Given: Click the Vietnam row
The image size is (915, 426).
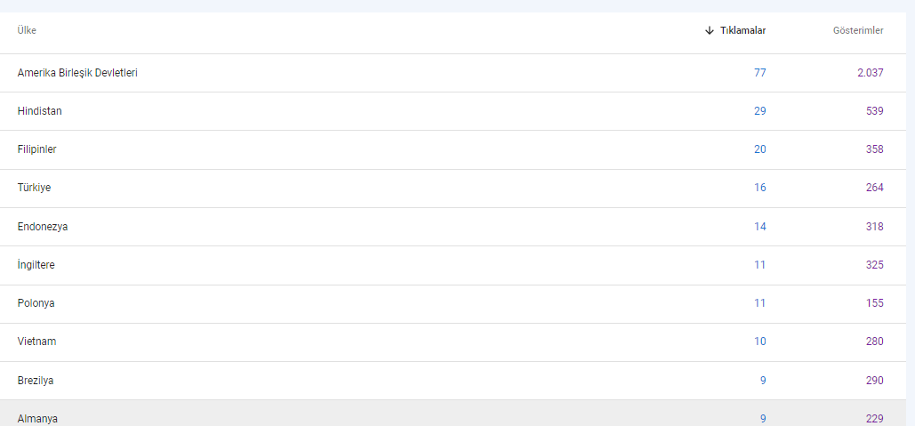Looking at the screenshot, I should coord(453,342).
